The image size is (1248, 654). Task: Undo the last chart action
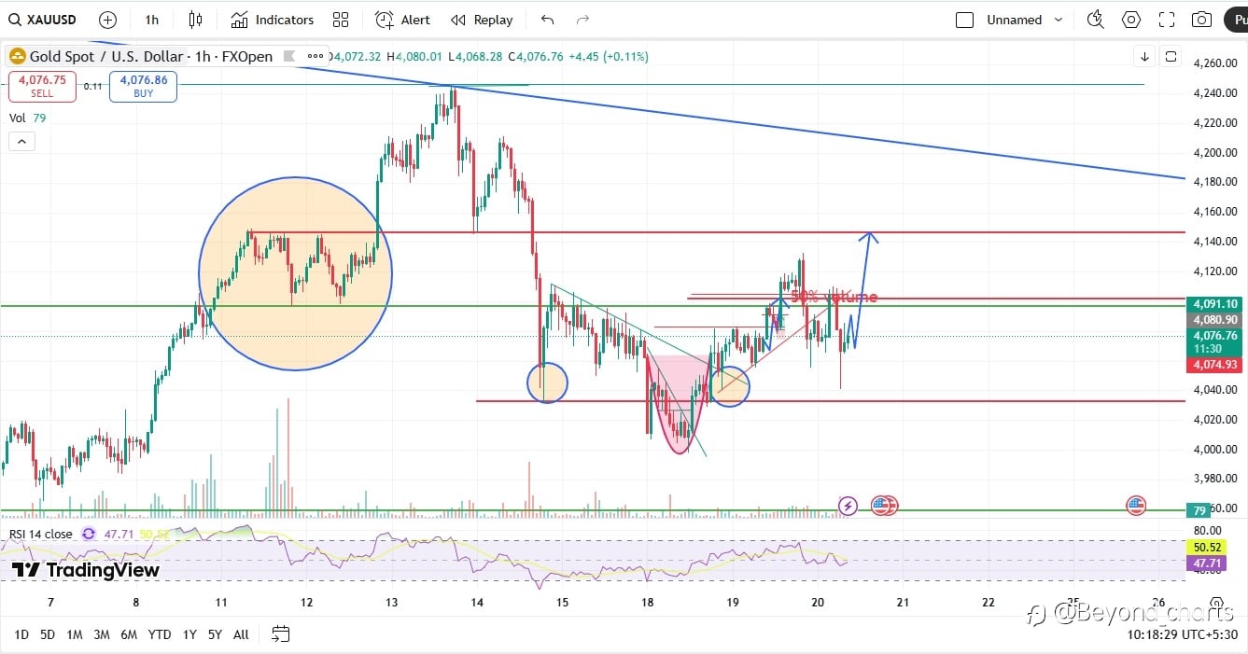pyautogui.click(x=548, y=20)
